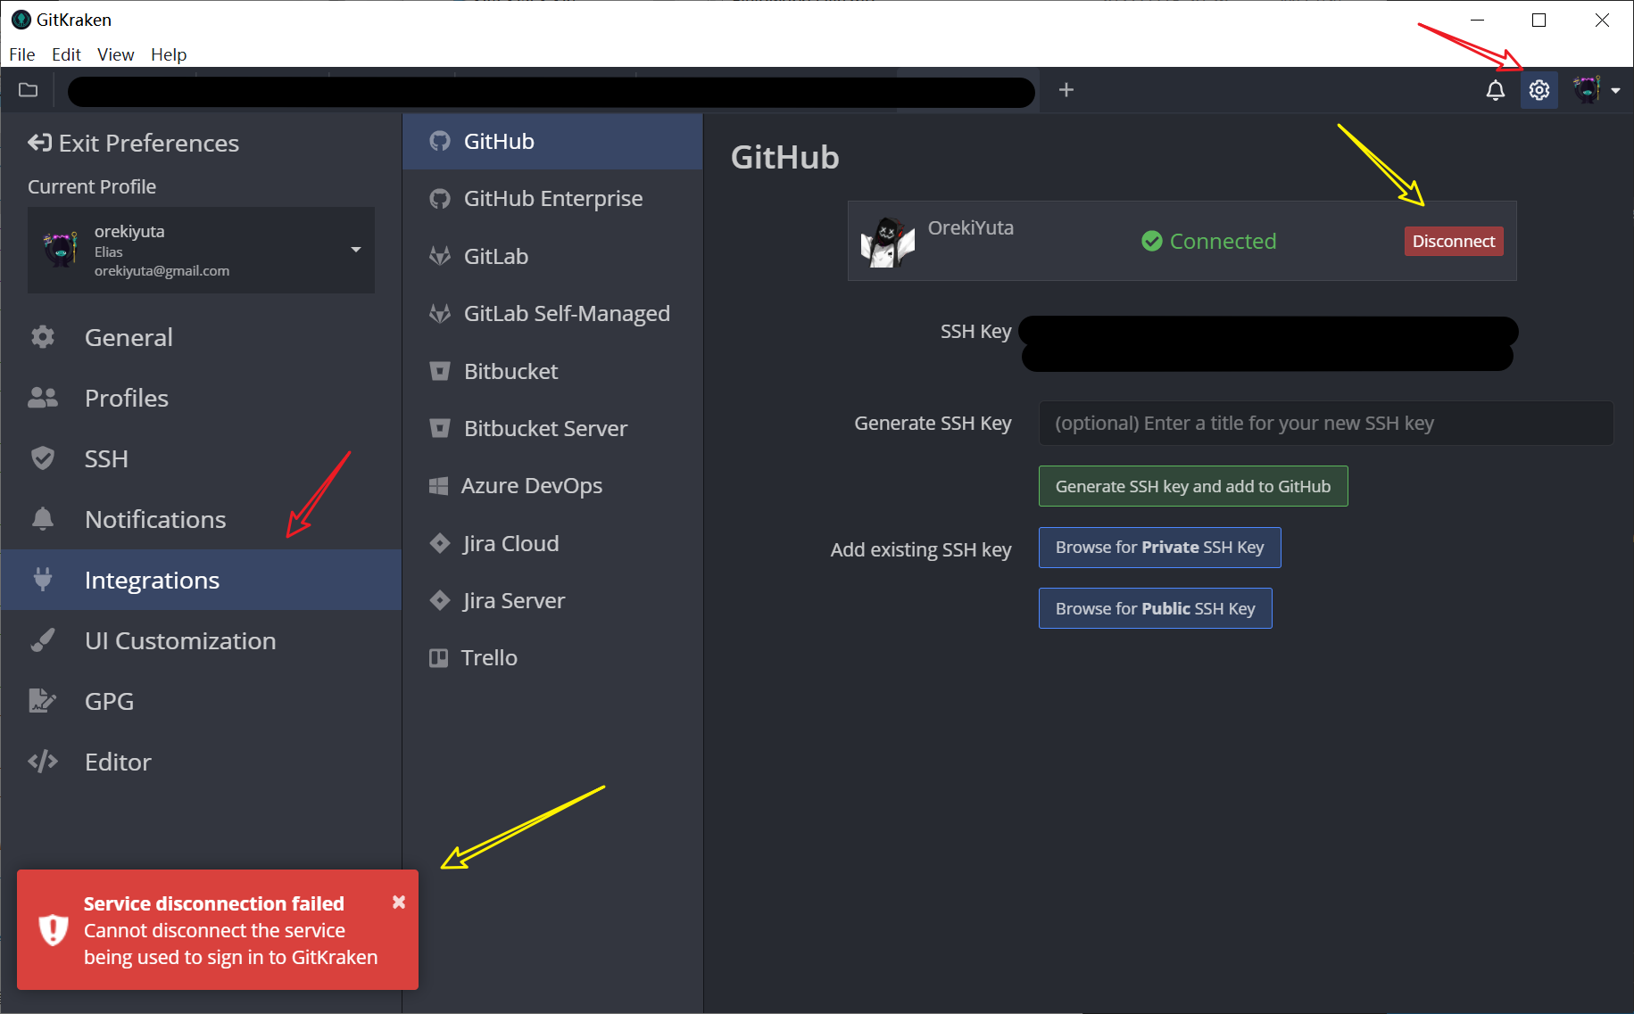
Task: Expand the current profile dropdown for orekiyuta
Action: click(356, 250)
